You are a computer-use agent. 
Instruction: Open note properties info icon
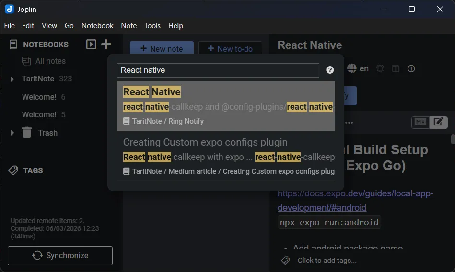coord(411,68)
